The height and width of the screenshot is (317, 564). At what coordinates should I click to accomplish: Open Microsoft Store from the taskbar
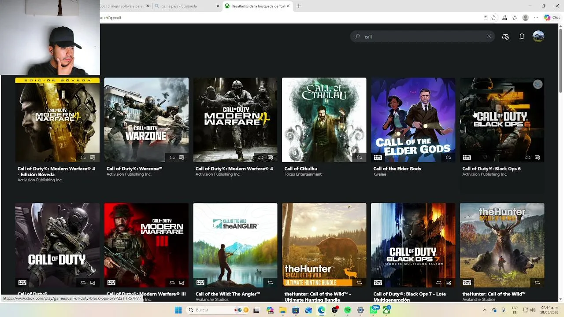click(296, 310)
